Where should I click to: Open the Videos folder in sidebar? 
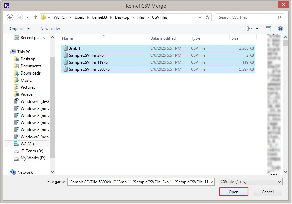coord(23,94)
